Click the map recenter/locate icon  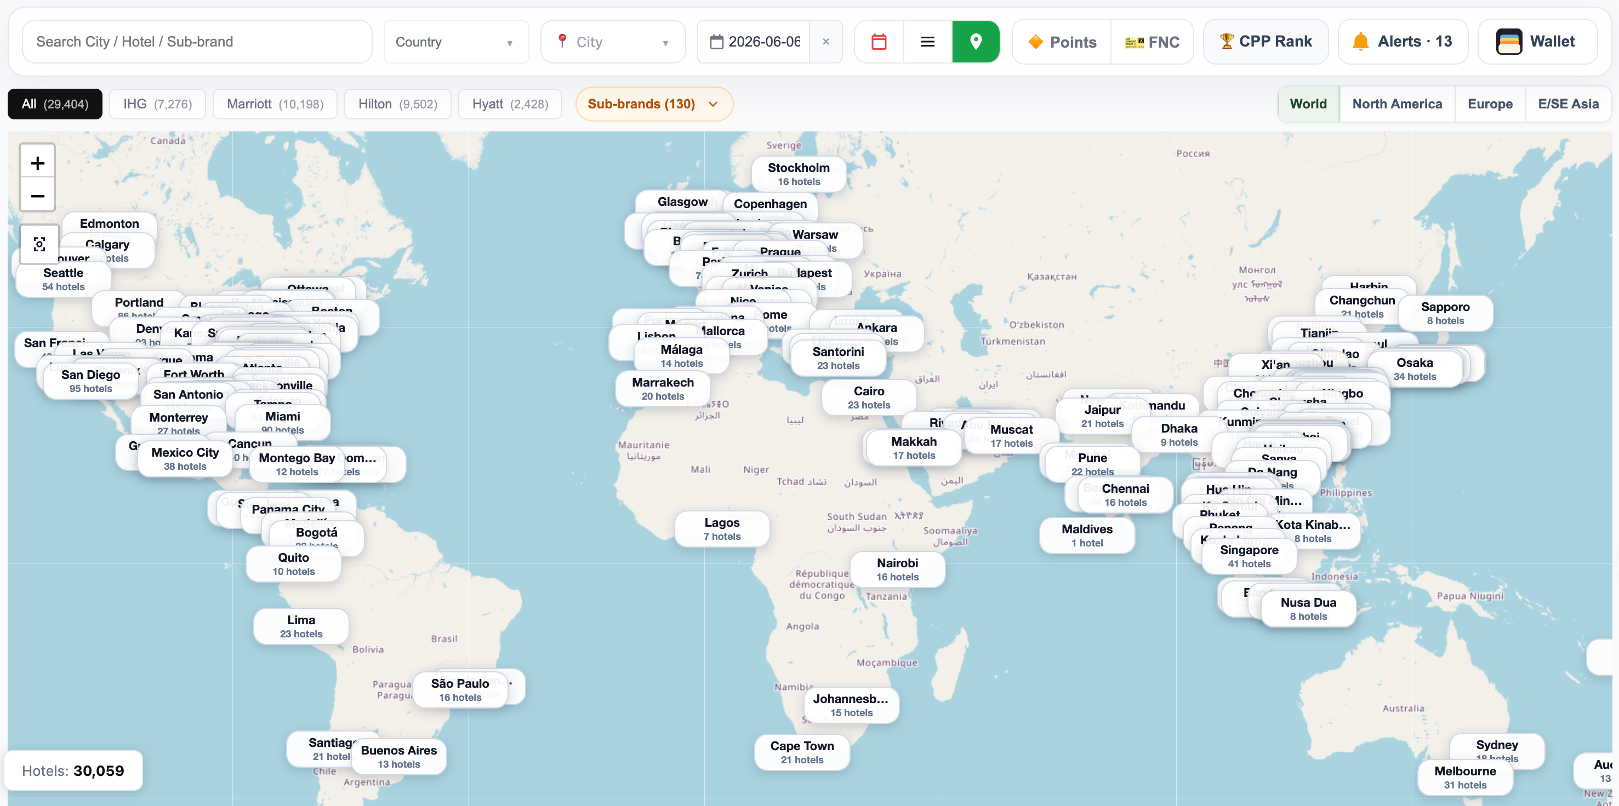pyautogui.click(x=39, y=244)
